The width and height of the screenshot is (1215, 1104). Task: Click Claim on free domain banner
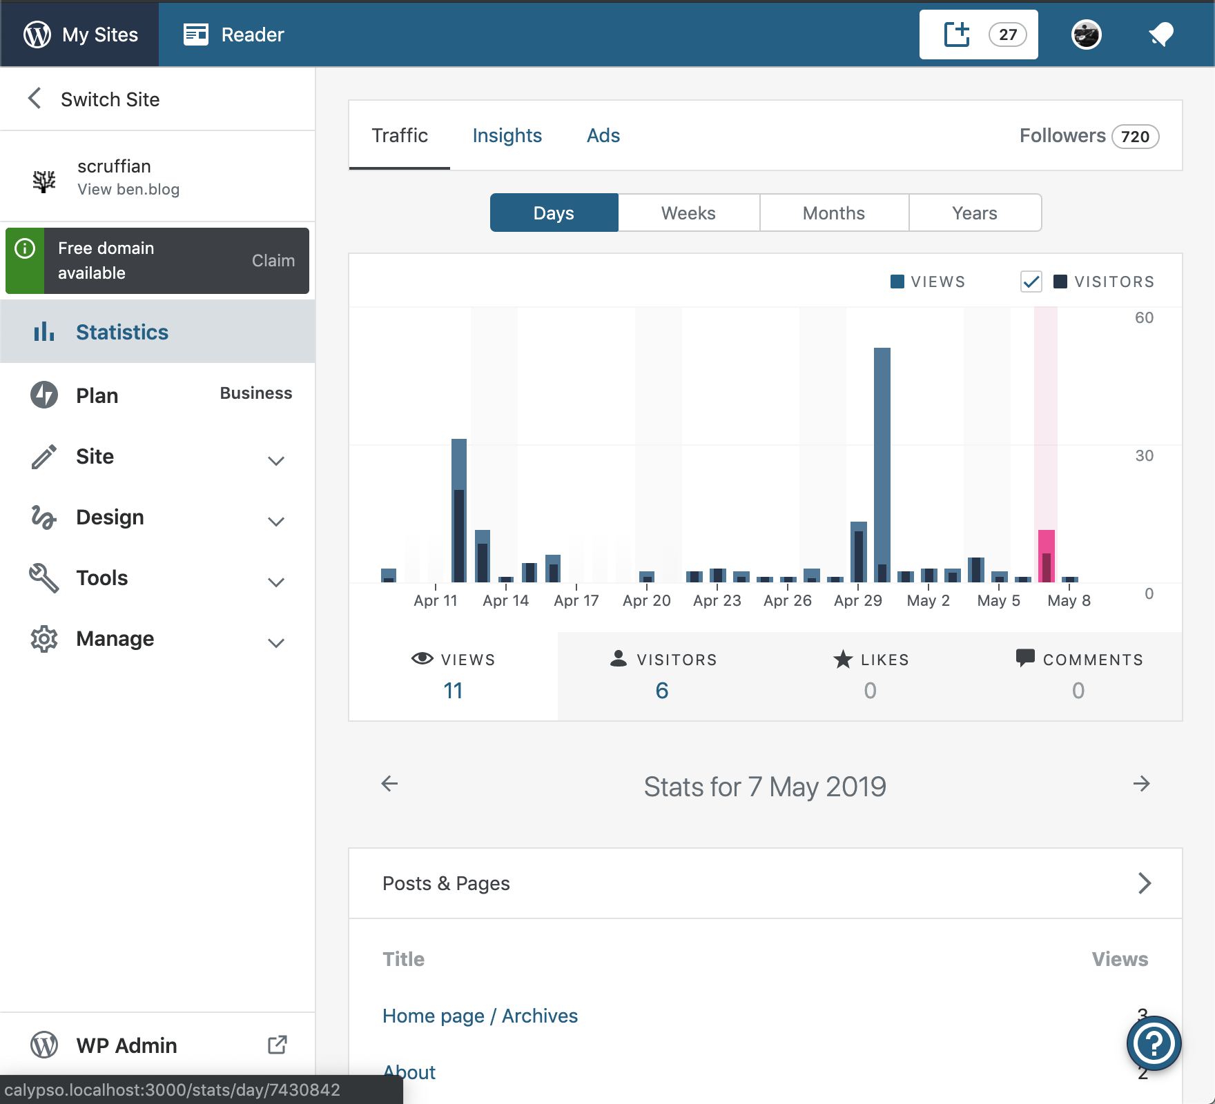coord(273,260)
